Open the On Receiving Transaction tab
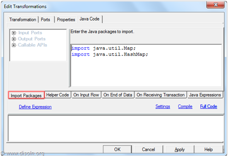The width and height of the screenshot is (228, 156). coord(161,95)
